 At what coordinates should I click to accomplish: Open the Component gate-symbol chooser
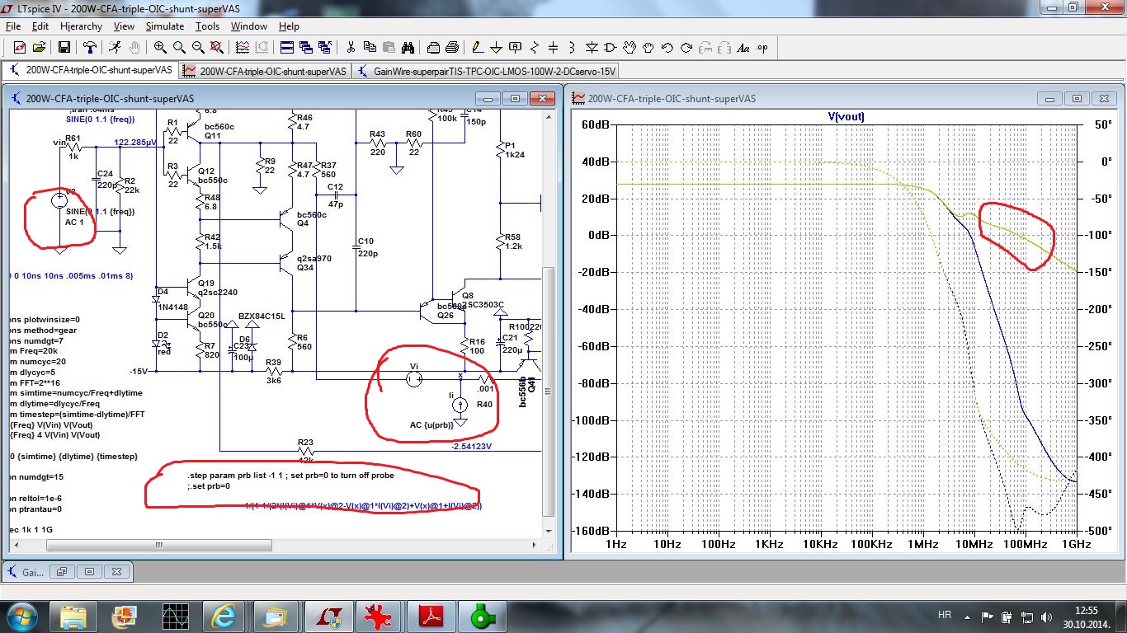click(x=611, y=47)
